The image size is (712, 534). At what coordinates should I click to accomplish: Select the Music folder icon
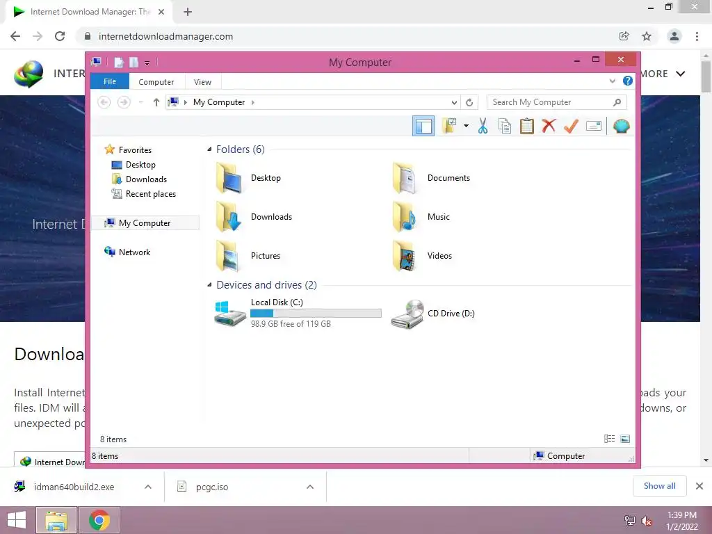405,217
